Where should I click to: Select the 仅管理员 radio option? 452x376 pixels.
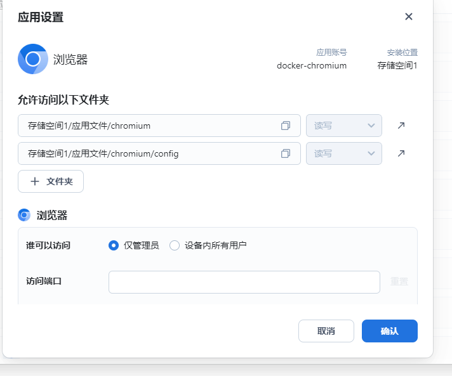pos(114,245)
